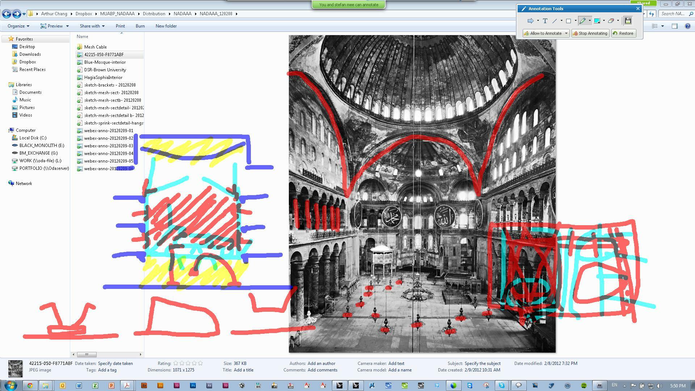The width and height of the screenshot is (695, 391).
Task: Toggle the preview pane button
Action: point(675,26)
